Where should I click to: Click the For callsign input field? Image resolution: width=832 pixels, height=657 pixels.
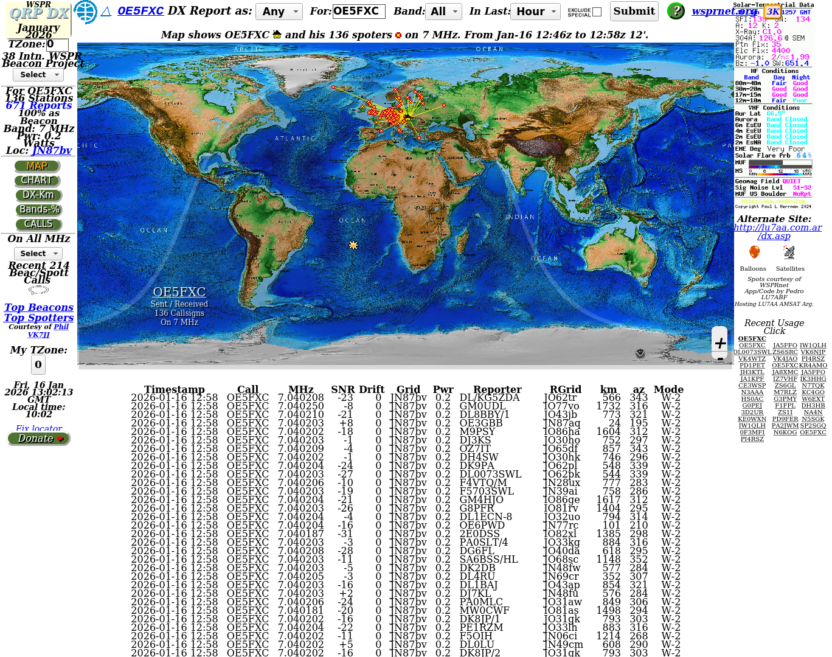358,12
